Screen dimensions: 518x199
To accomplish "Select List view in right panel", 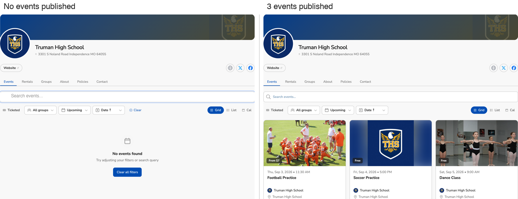I will click(x=495, y=110).
